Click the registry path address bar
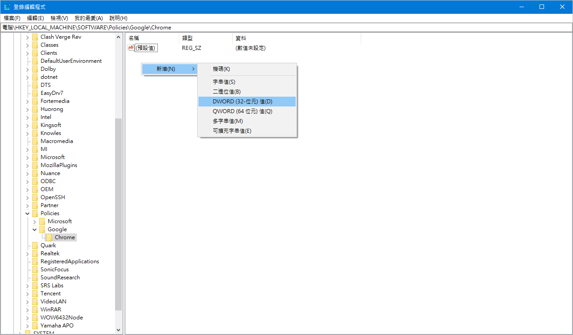The width and height of the screenshot is (573, 335). click(286, 27)
